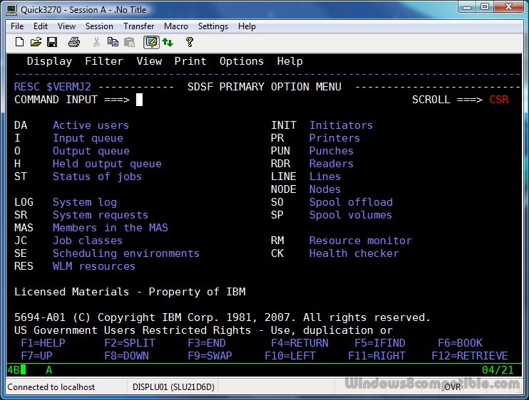Screen dimensions: 529x400
Task: Click the Save diskette toolbar icon
Action: 52,42
